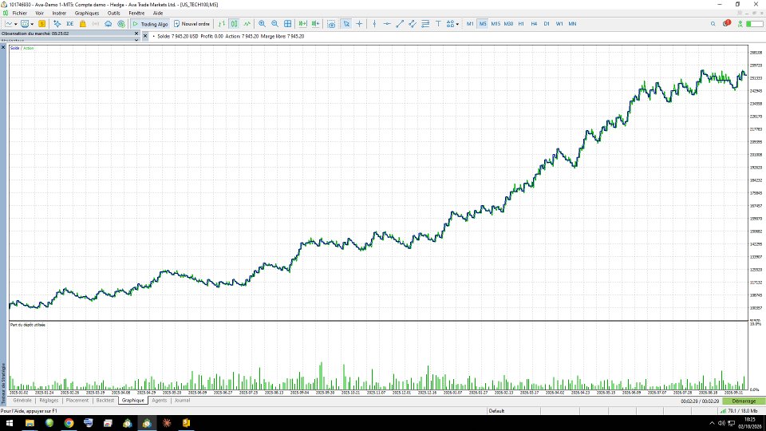The height and width of the screenshot is (431, 766).
Task: Switch to D1 timeframe
Action: click(547, 23)
